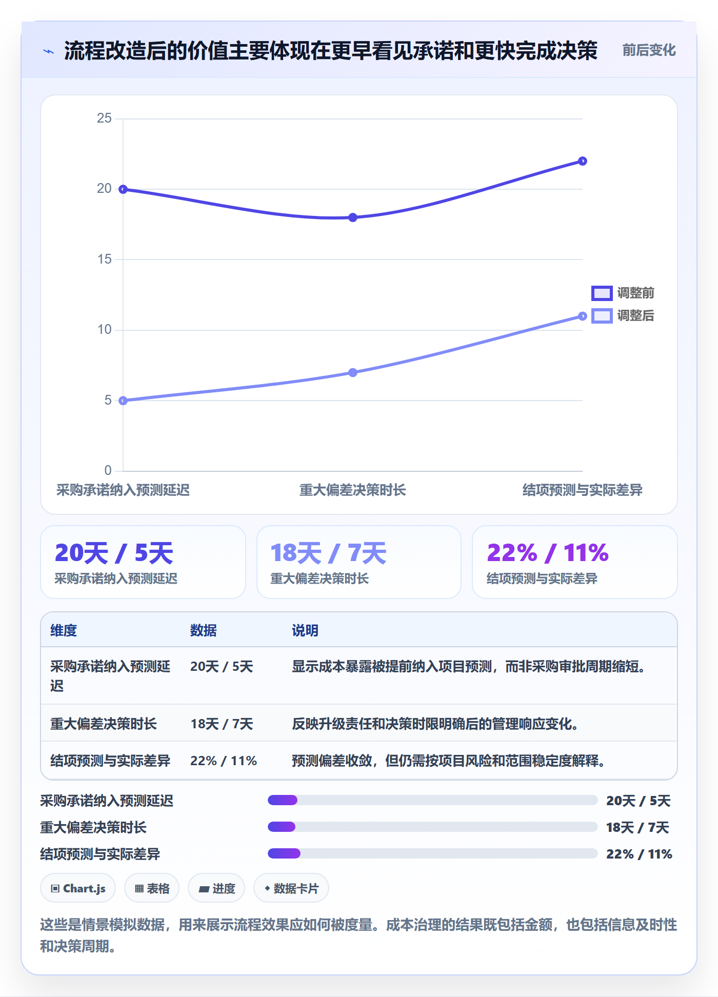Click the 调整后 legend label
The width and height of the screenshot is (718, 997).
pyautogui.click(x=635, y=315)
